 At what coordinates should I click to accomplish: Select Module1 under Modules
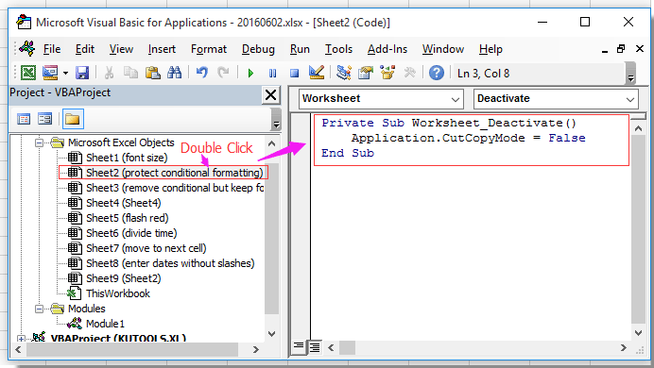click(105, 324)
